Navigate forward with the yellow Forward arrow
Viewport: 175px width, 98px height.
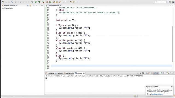[74, 2]
